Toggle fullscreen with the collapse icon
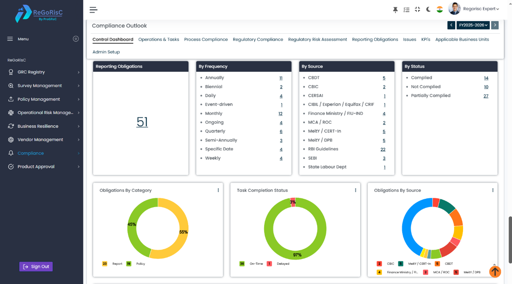 [417, 10]
